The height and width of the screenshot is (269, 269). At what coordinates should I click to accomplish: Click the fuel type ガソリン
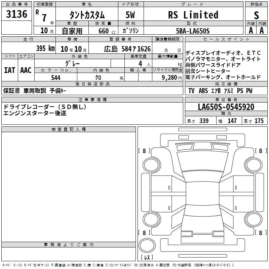pyautogui.click(x=130, y=31)
